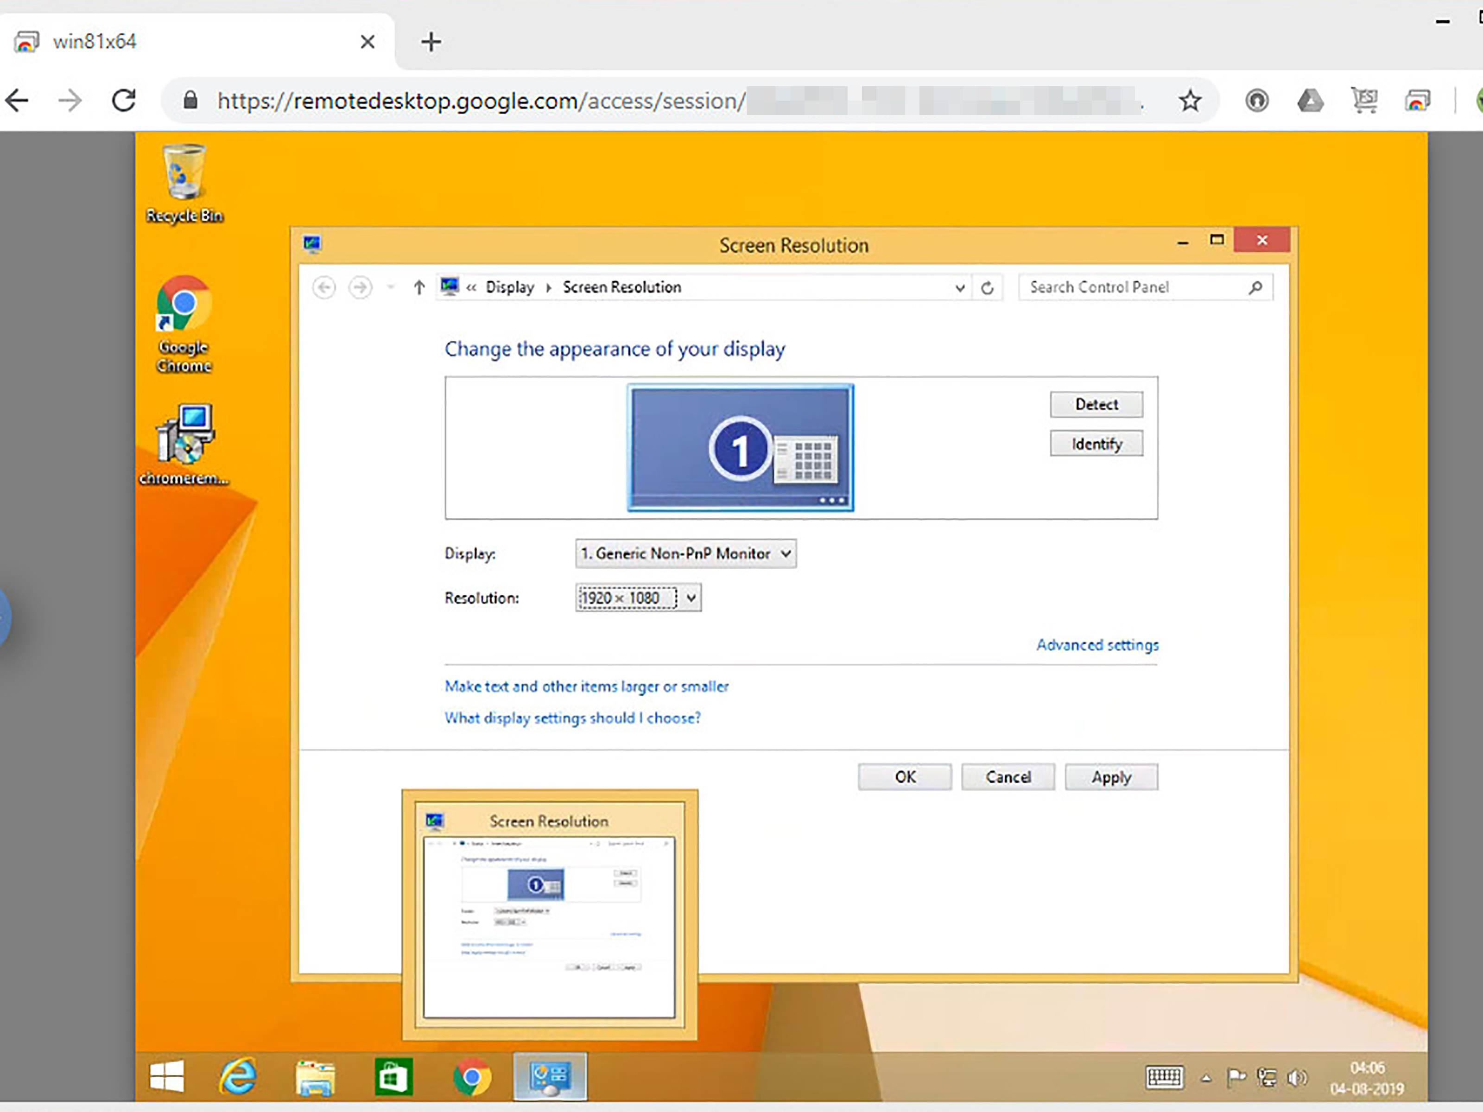Show hidden tray icons arrow

tap(1206, 1079)
